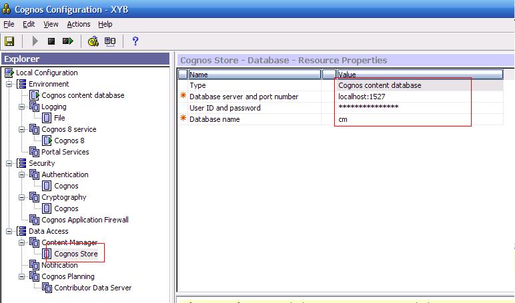This screenshot has height=303, width=515.
Task: Open the Help menu
Action: pyautogui.click(x=105, y=24)
